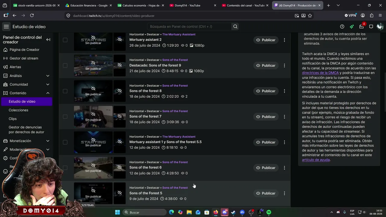This screenshot has width=386, height=217.
Task: Open the browser extensions puzzle icon
Action: coord(372,15)
